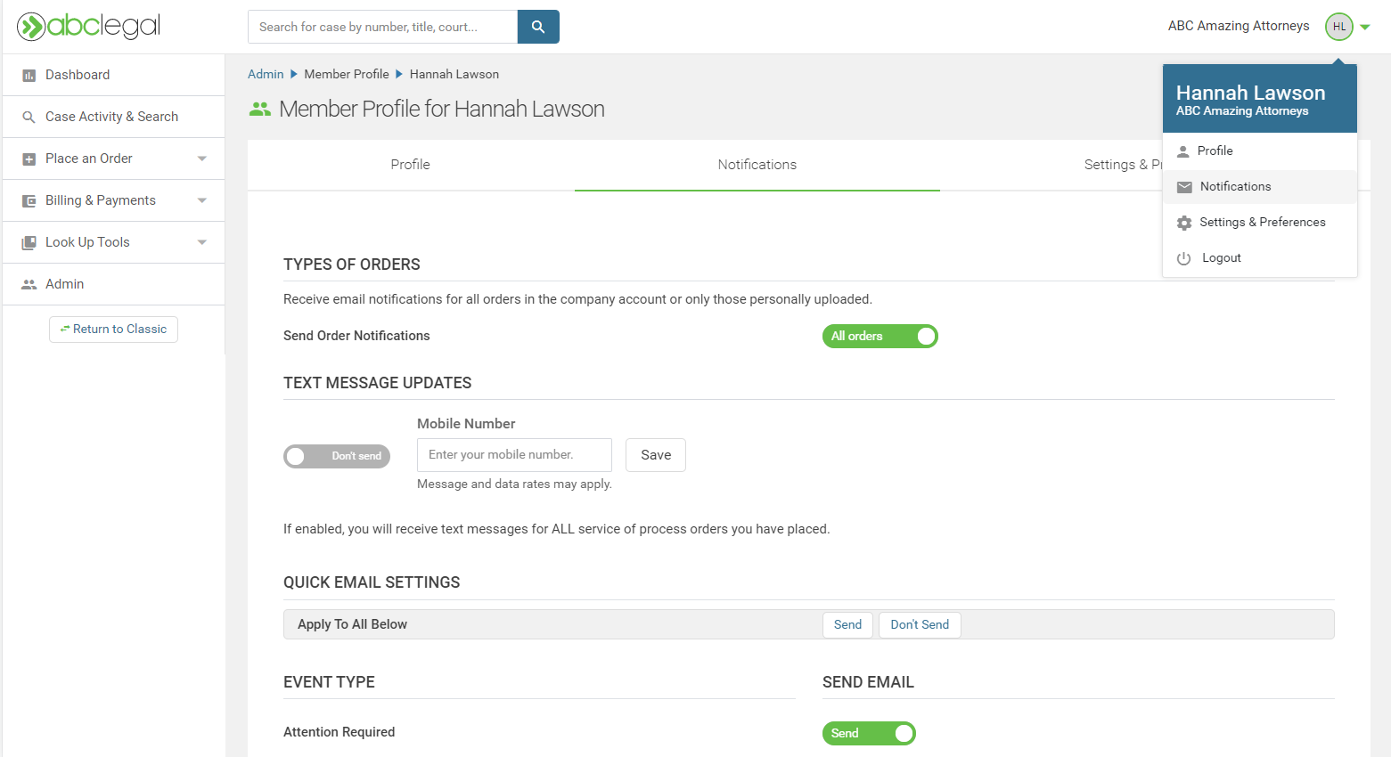Click the mobile number input field
This screenshot has width=1391, height=757.
(x=514, y=455)
